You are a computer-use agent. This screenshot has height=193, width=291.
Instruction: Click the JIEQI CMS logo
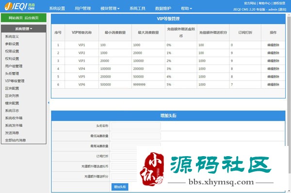click(20, 6)
